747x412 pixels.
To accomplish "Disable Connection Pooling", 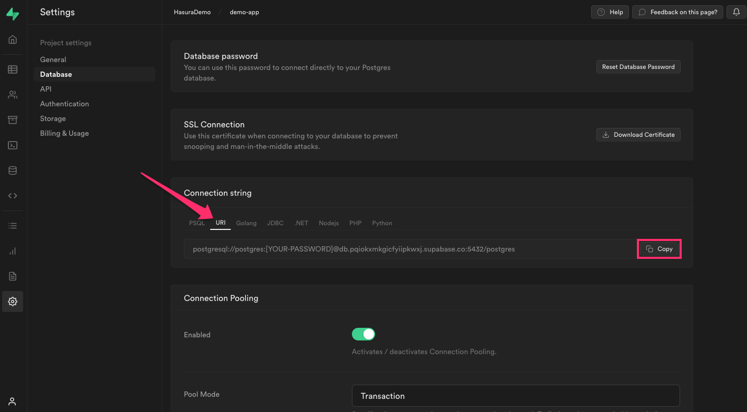I will [x=363, y=334].
